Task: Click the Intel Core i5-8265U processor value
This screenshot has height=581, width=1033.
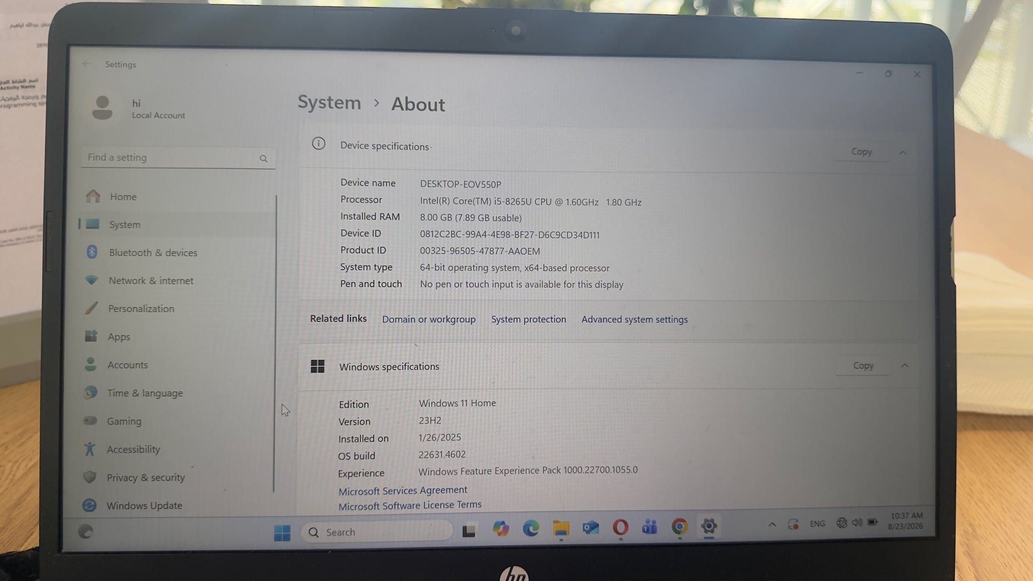Action: coord(530,202)
